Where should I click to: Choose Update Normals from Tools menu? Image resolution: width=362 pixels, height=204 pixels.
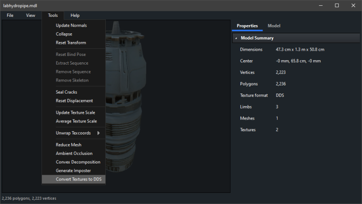(71, 25)
